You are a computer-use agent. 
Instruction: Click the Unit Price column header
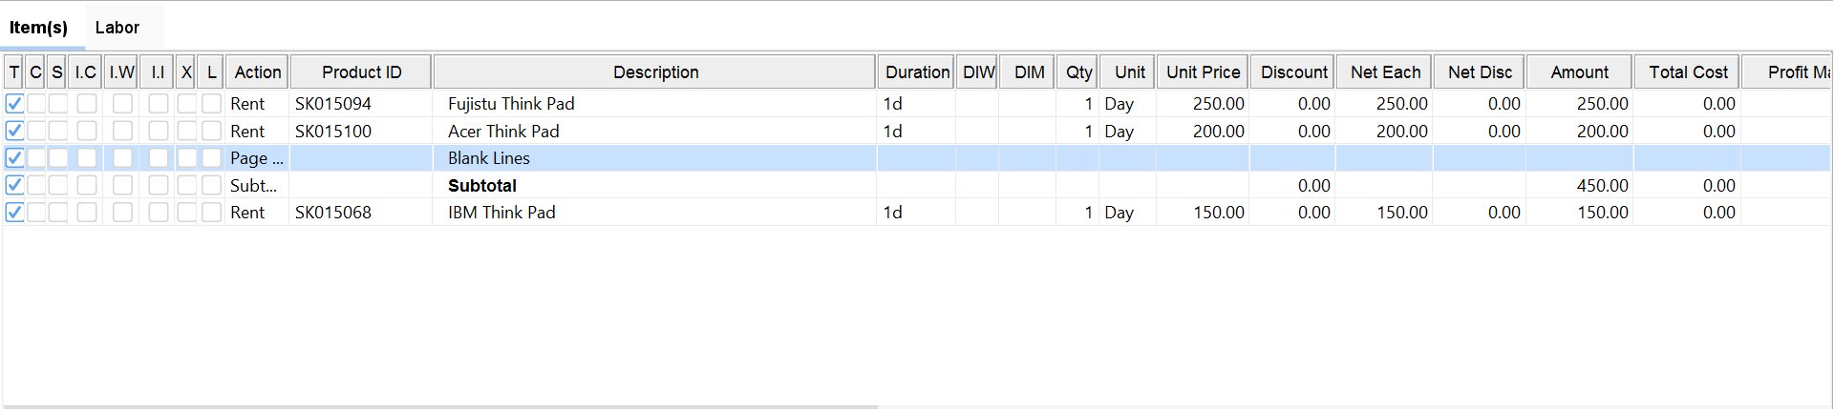click(1203, 72)
